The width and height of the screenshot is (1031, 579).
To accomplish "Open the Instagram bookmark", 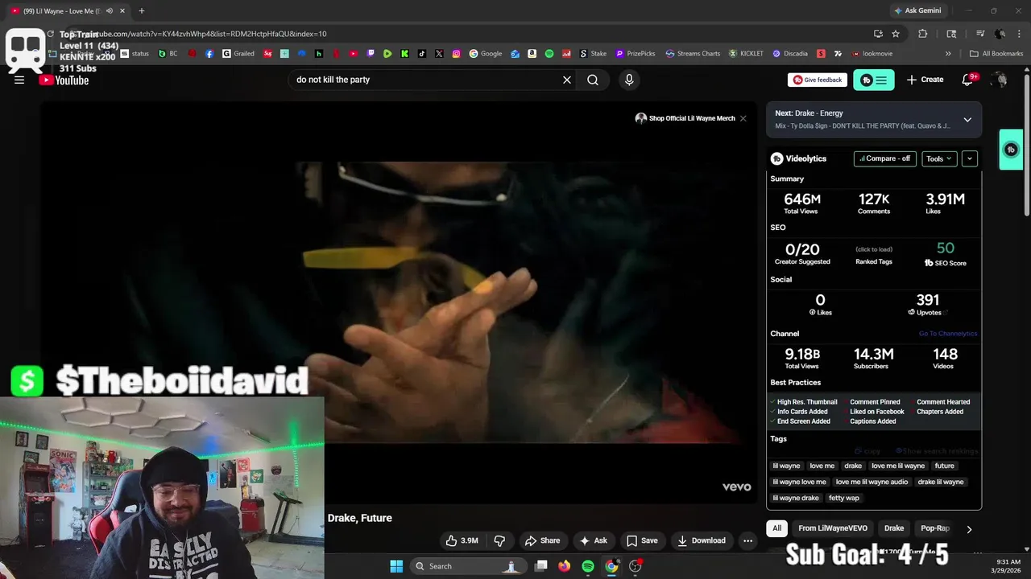I will (456, 54).
